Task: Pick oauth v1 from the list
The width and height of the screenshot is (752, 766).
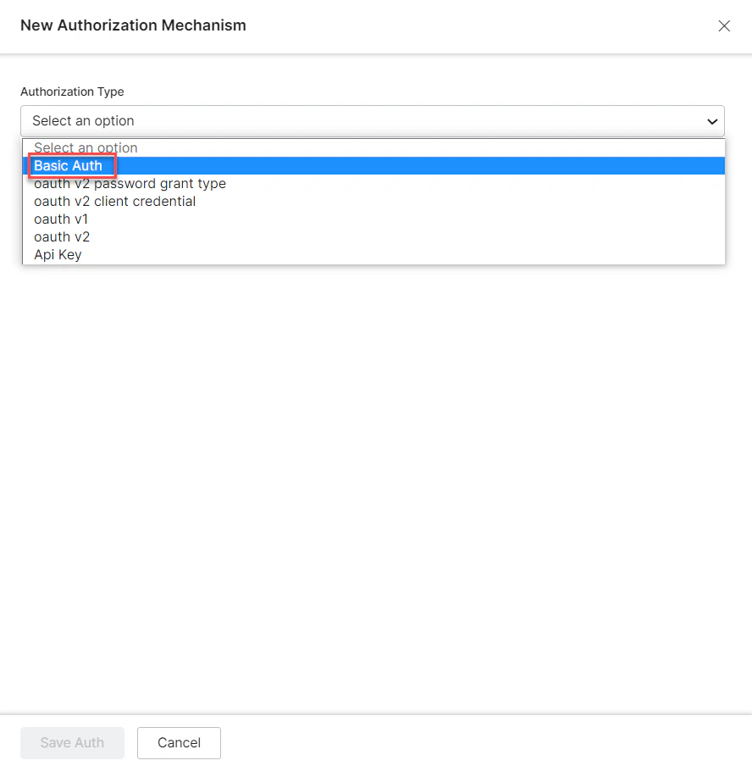Action: pos(61,219)
